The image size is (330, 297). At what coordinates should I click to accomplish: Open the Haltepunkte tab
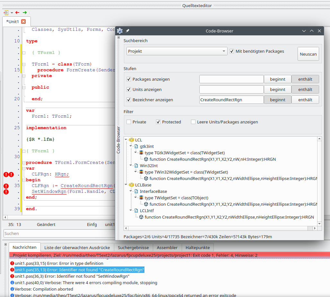pos(198,248)
